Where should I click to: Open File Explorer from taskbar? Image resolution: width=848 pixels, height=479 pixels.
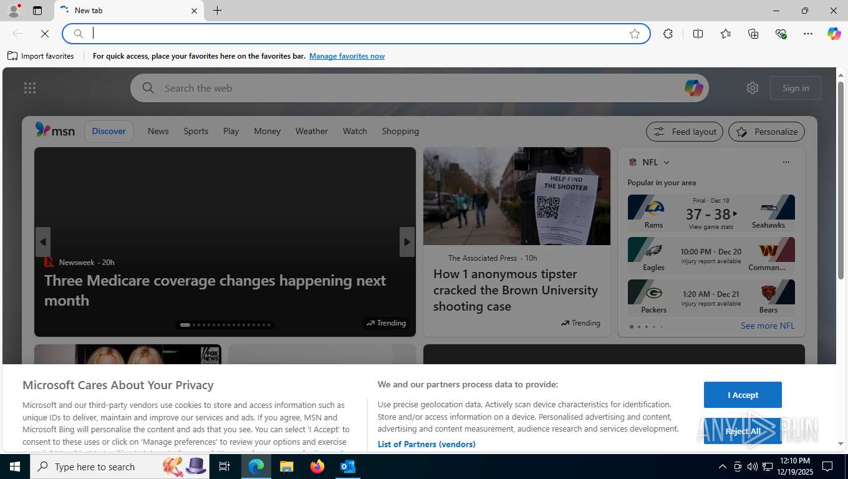[x=286, y=467]
